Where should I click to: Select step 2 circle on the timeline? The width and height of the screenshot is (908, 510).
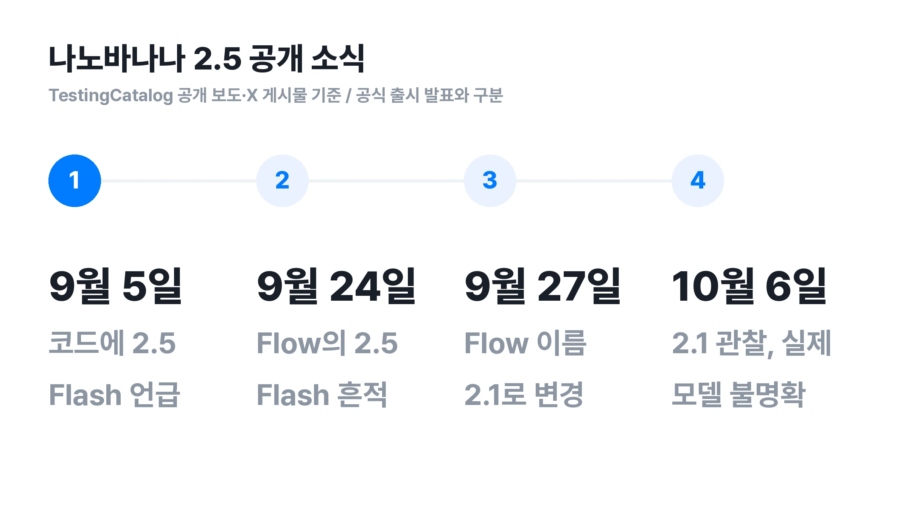pos(282,181)
